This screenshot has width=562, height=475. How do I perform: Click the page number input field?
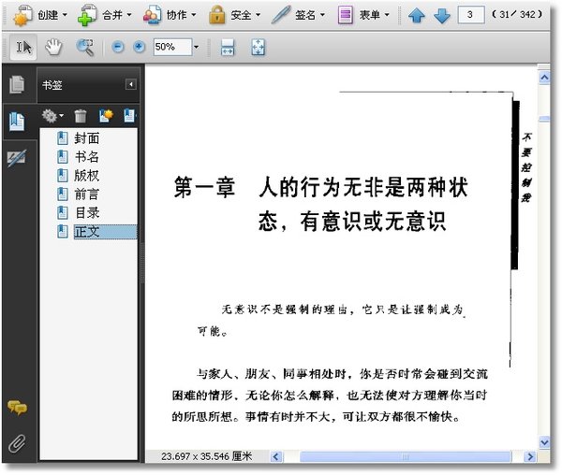pyautogui.click(x=471, y=15)
